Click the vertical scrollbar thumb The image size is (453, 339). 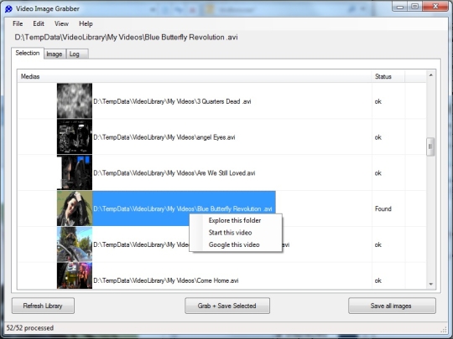[430, 146]
